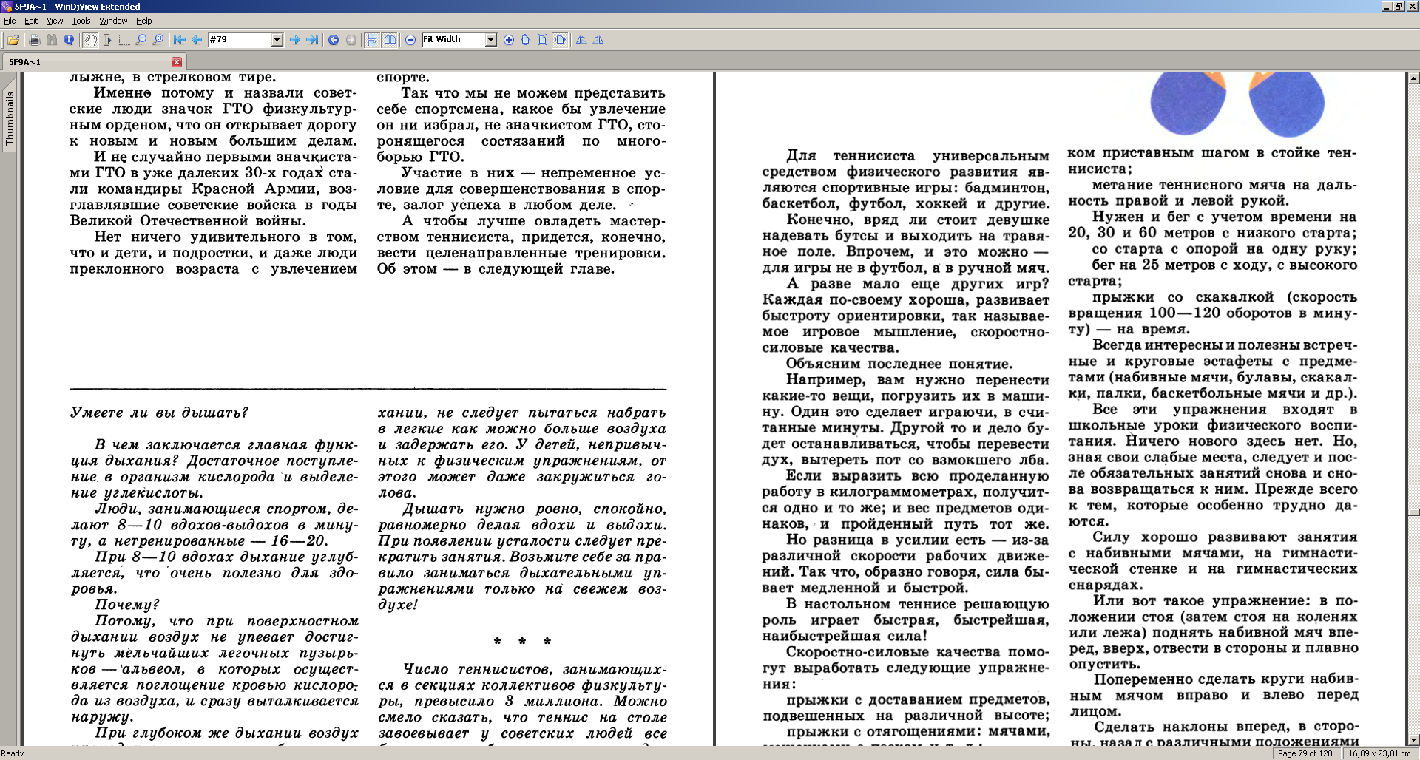
Task: Click the Fit Width zoom field
Action: point(453,40)
